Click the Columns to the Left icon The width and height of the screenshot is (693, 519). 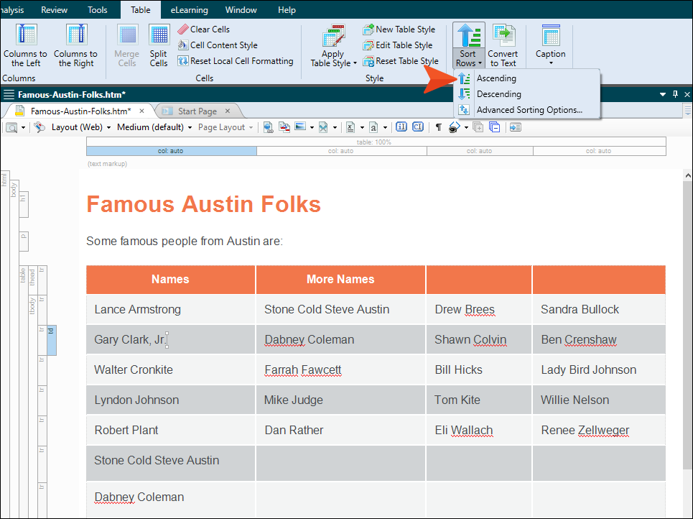click(x=26, y=35)
